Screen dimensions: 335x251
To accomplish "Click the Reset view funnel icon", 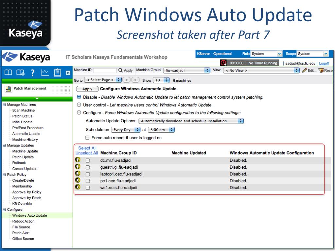I will 321,70.
